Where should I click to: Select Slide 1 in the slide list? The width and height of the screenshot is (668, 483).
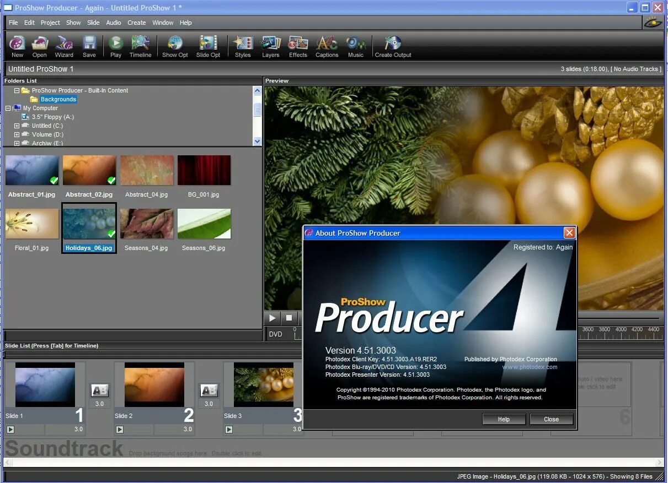point(45,384)
